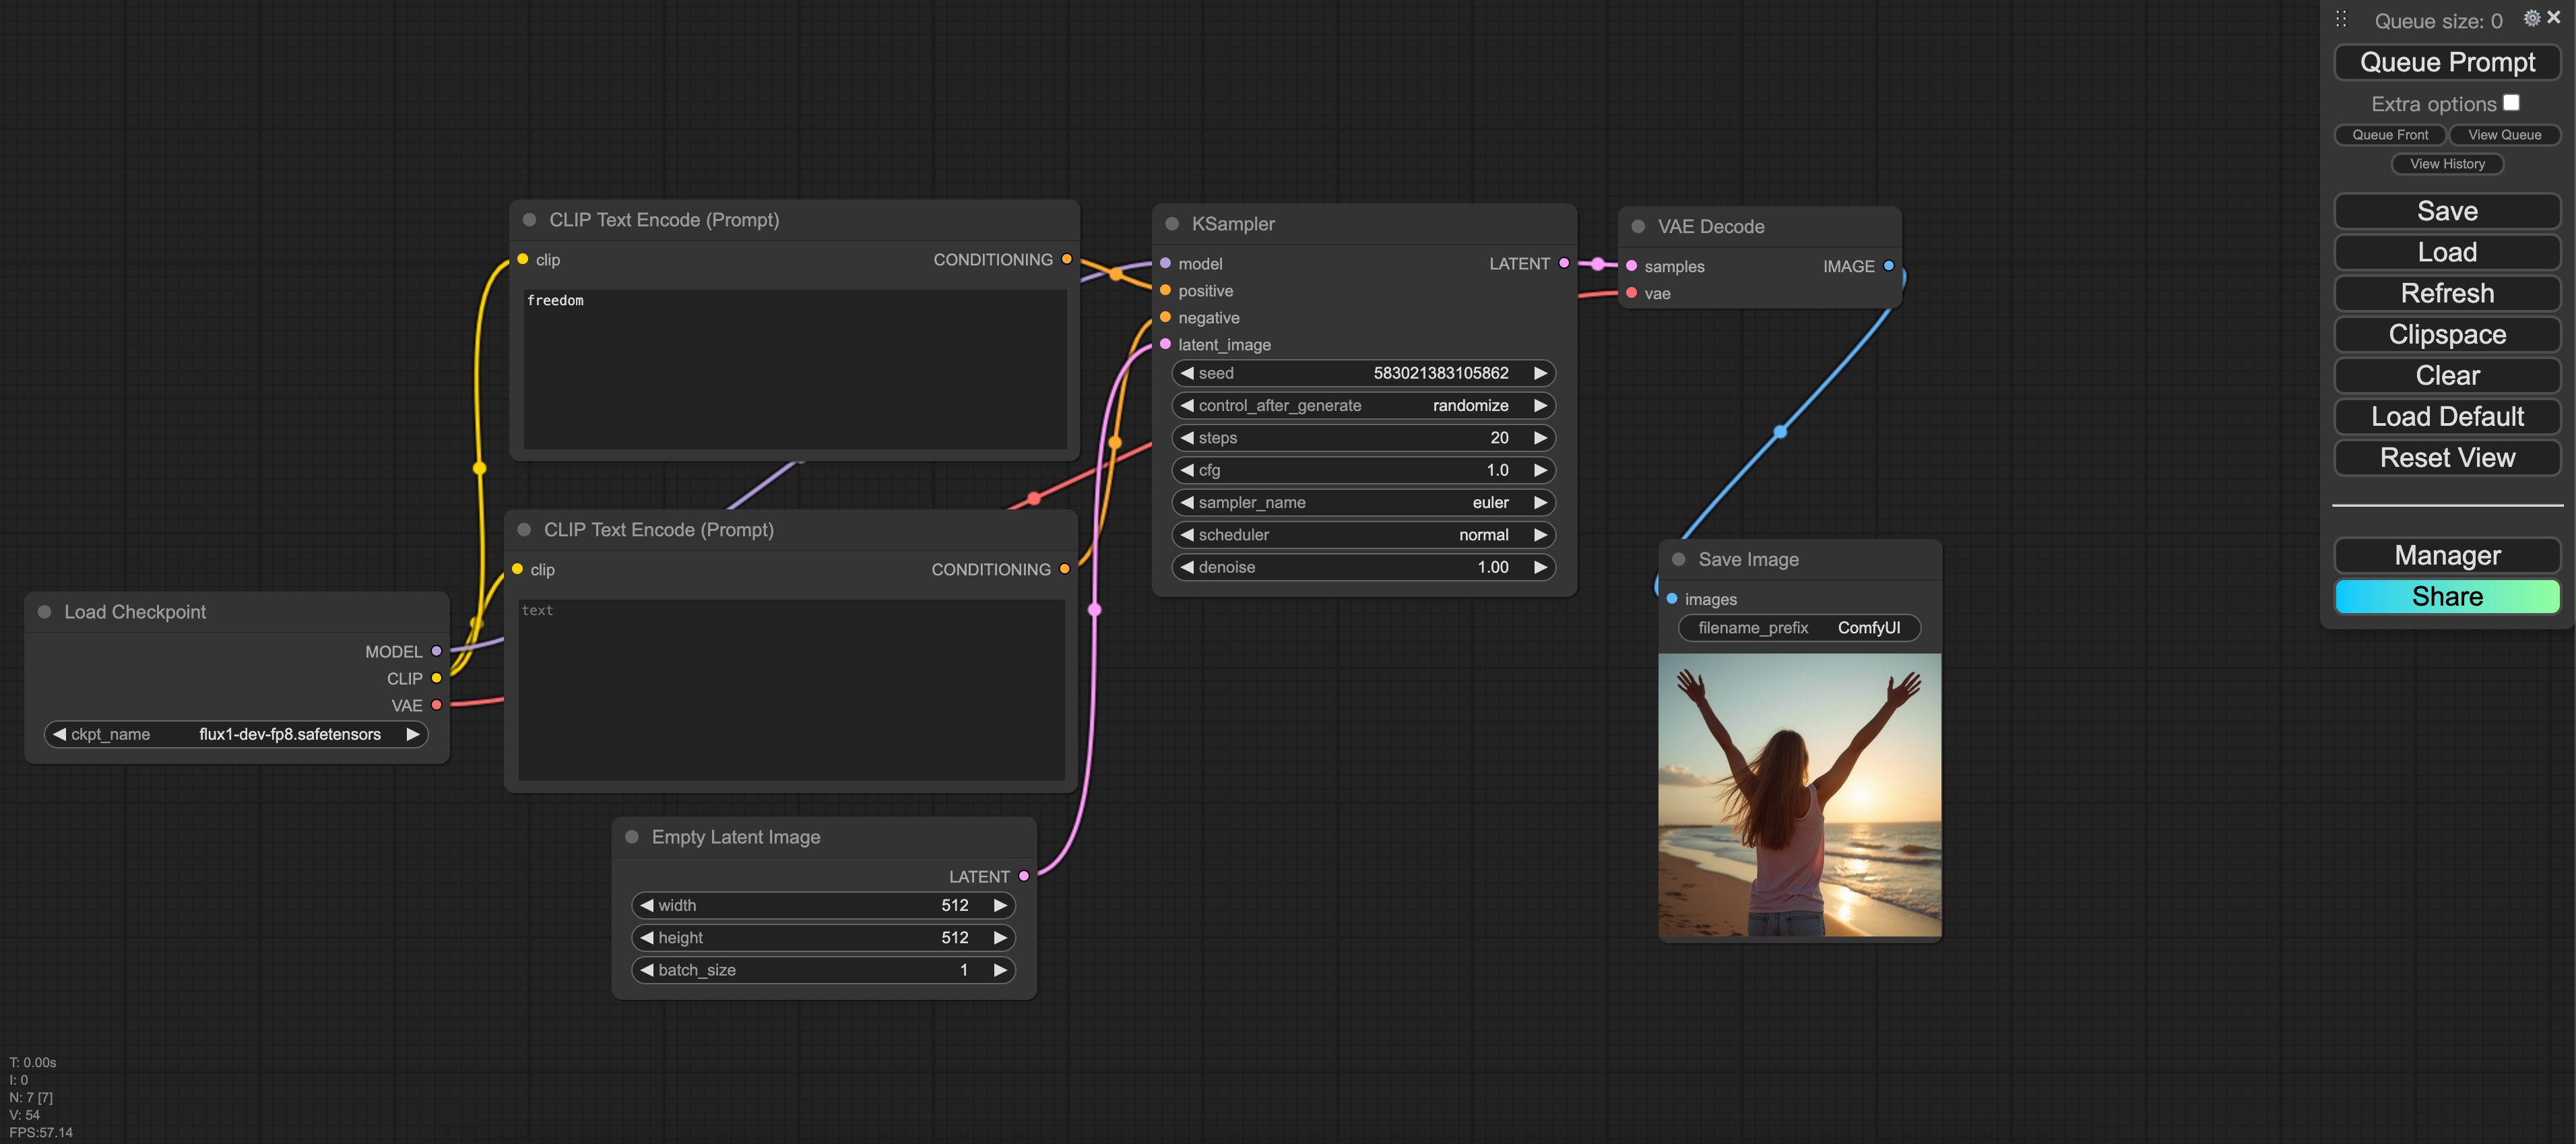
Task: Click the KSampler latent_image input socket
Action: coord(1165,344)
